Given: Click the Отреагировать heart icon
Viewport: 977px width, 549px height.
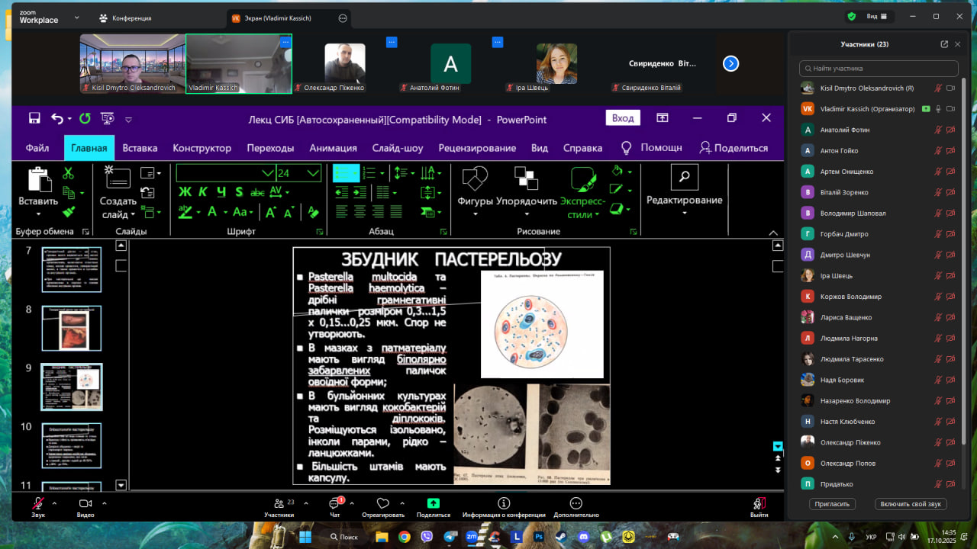Looking at the screenshot, I should click(x=383, y=503).
